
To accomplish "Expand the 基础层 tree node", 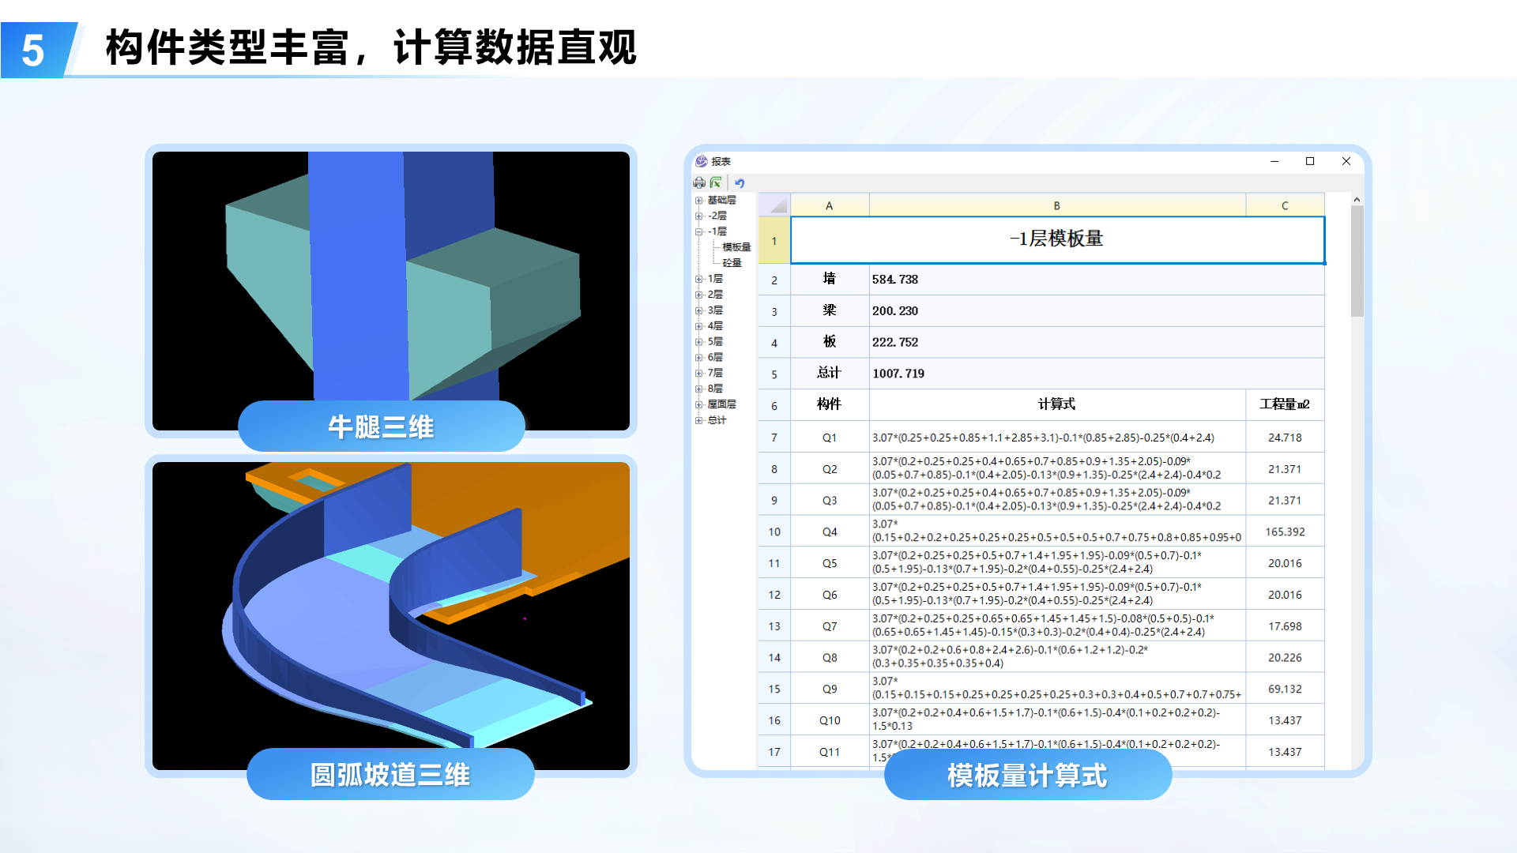I will (698, 201).
